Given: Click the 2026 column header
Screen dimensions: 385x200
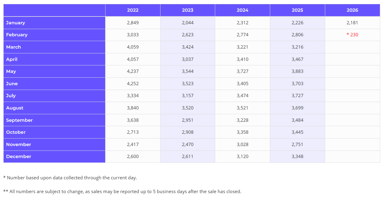Looking at the screenshot, I should coord(352,10).
